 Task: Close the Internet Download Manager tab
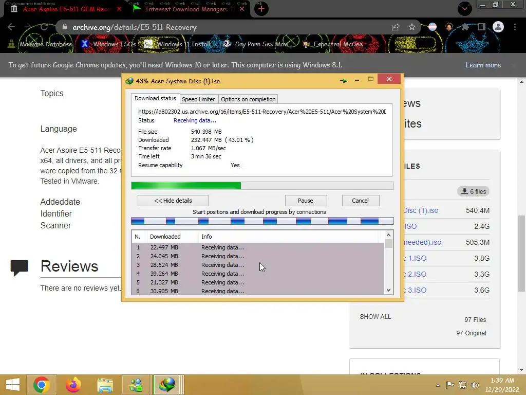(242, 9)
